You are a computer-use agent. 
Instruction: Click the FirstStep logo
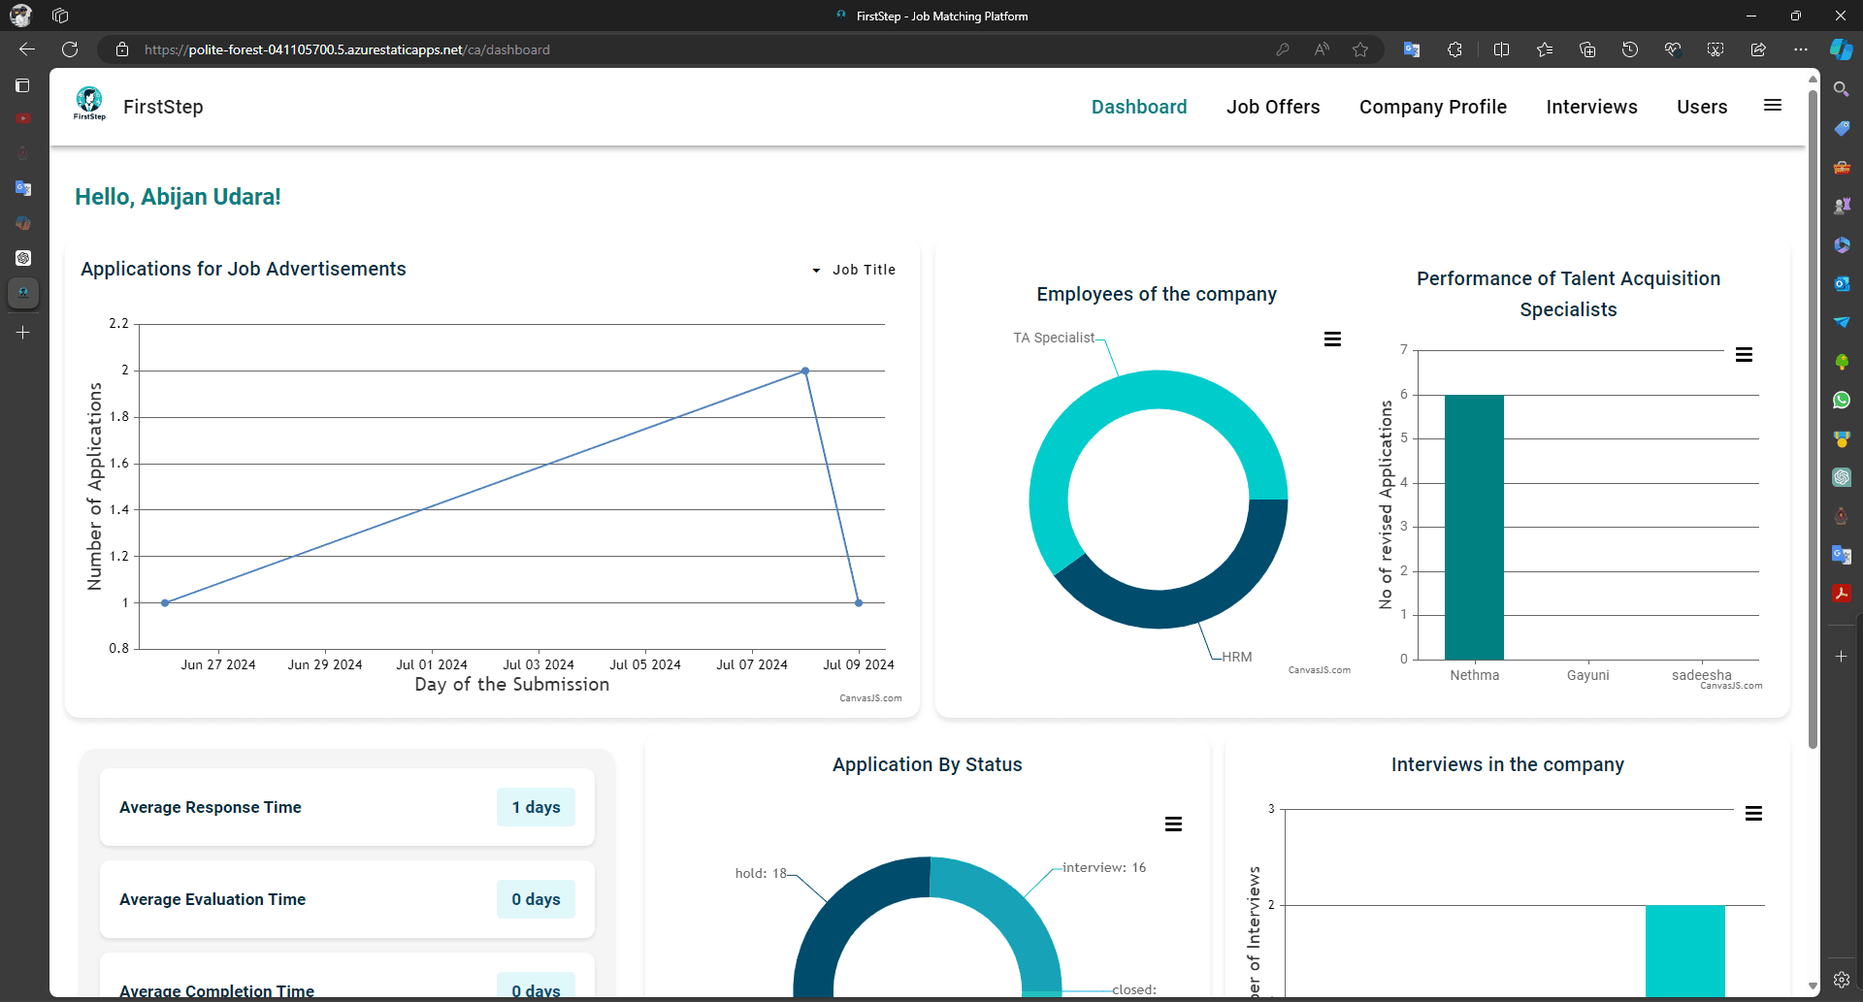(89, 104)
